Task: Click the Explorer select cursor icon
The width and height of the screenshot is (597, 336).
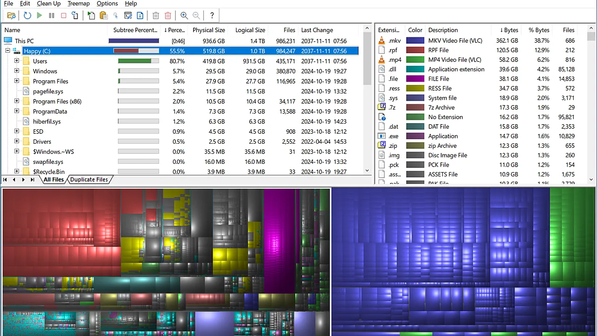Action: tap(116, 15)
